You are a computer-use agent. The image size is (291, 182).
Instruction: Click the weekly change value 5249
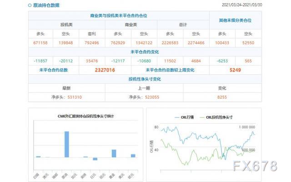click(x=235, y=70)
